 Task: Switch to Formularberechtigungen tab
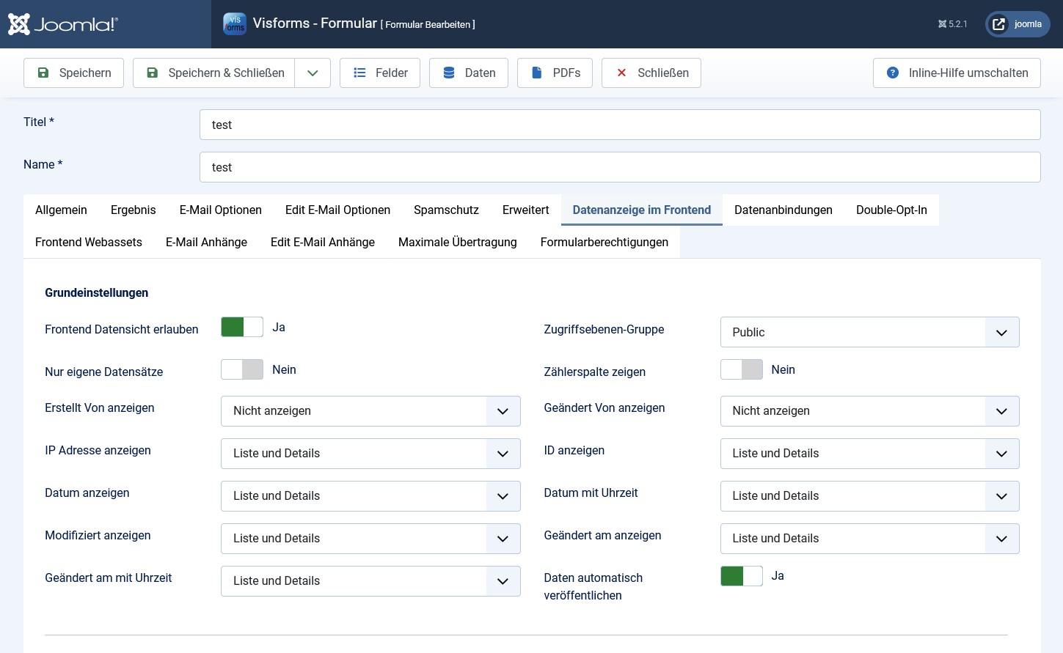coord(604,242)
